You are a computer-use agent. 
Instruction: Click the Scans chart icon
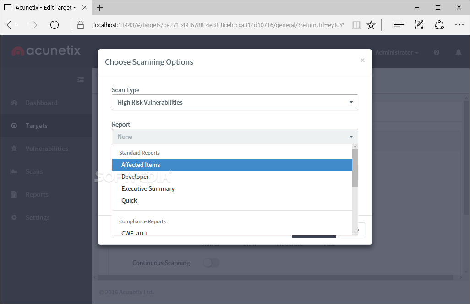coord(14,171)
